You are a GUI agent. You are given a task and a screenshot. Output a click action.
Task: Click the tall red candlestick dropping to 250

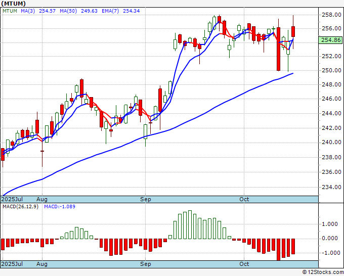(278, 49)
